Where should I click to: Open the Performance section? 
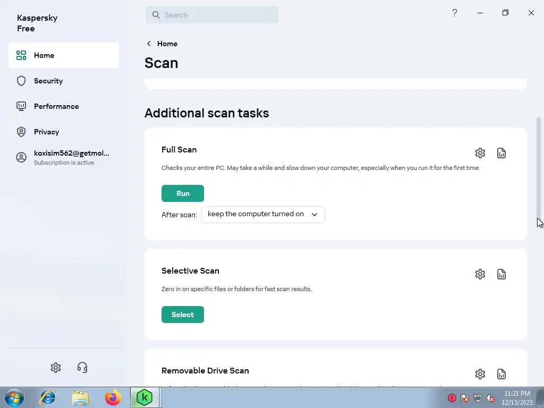coord(64,106)
